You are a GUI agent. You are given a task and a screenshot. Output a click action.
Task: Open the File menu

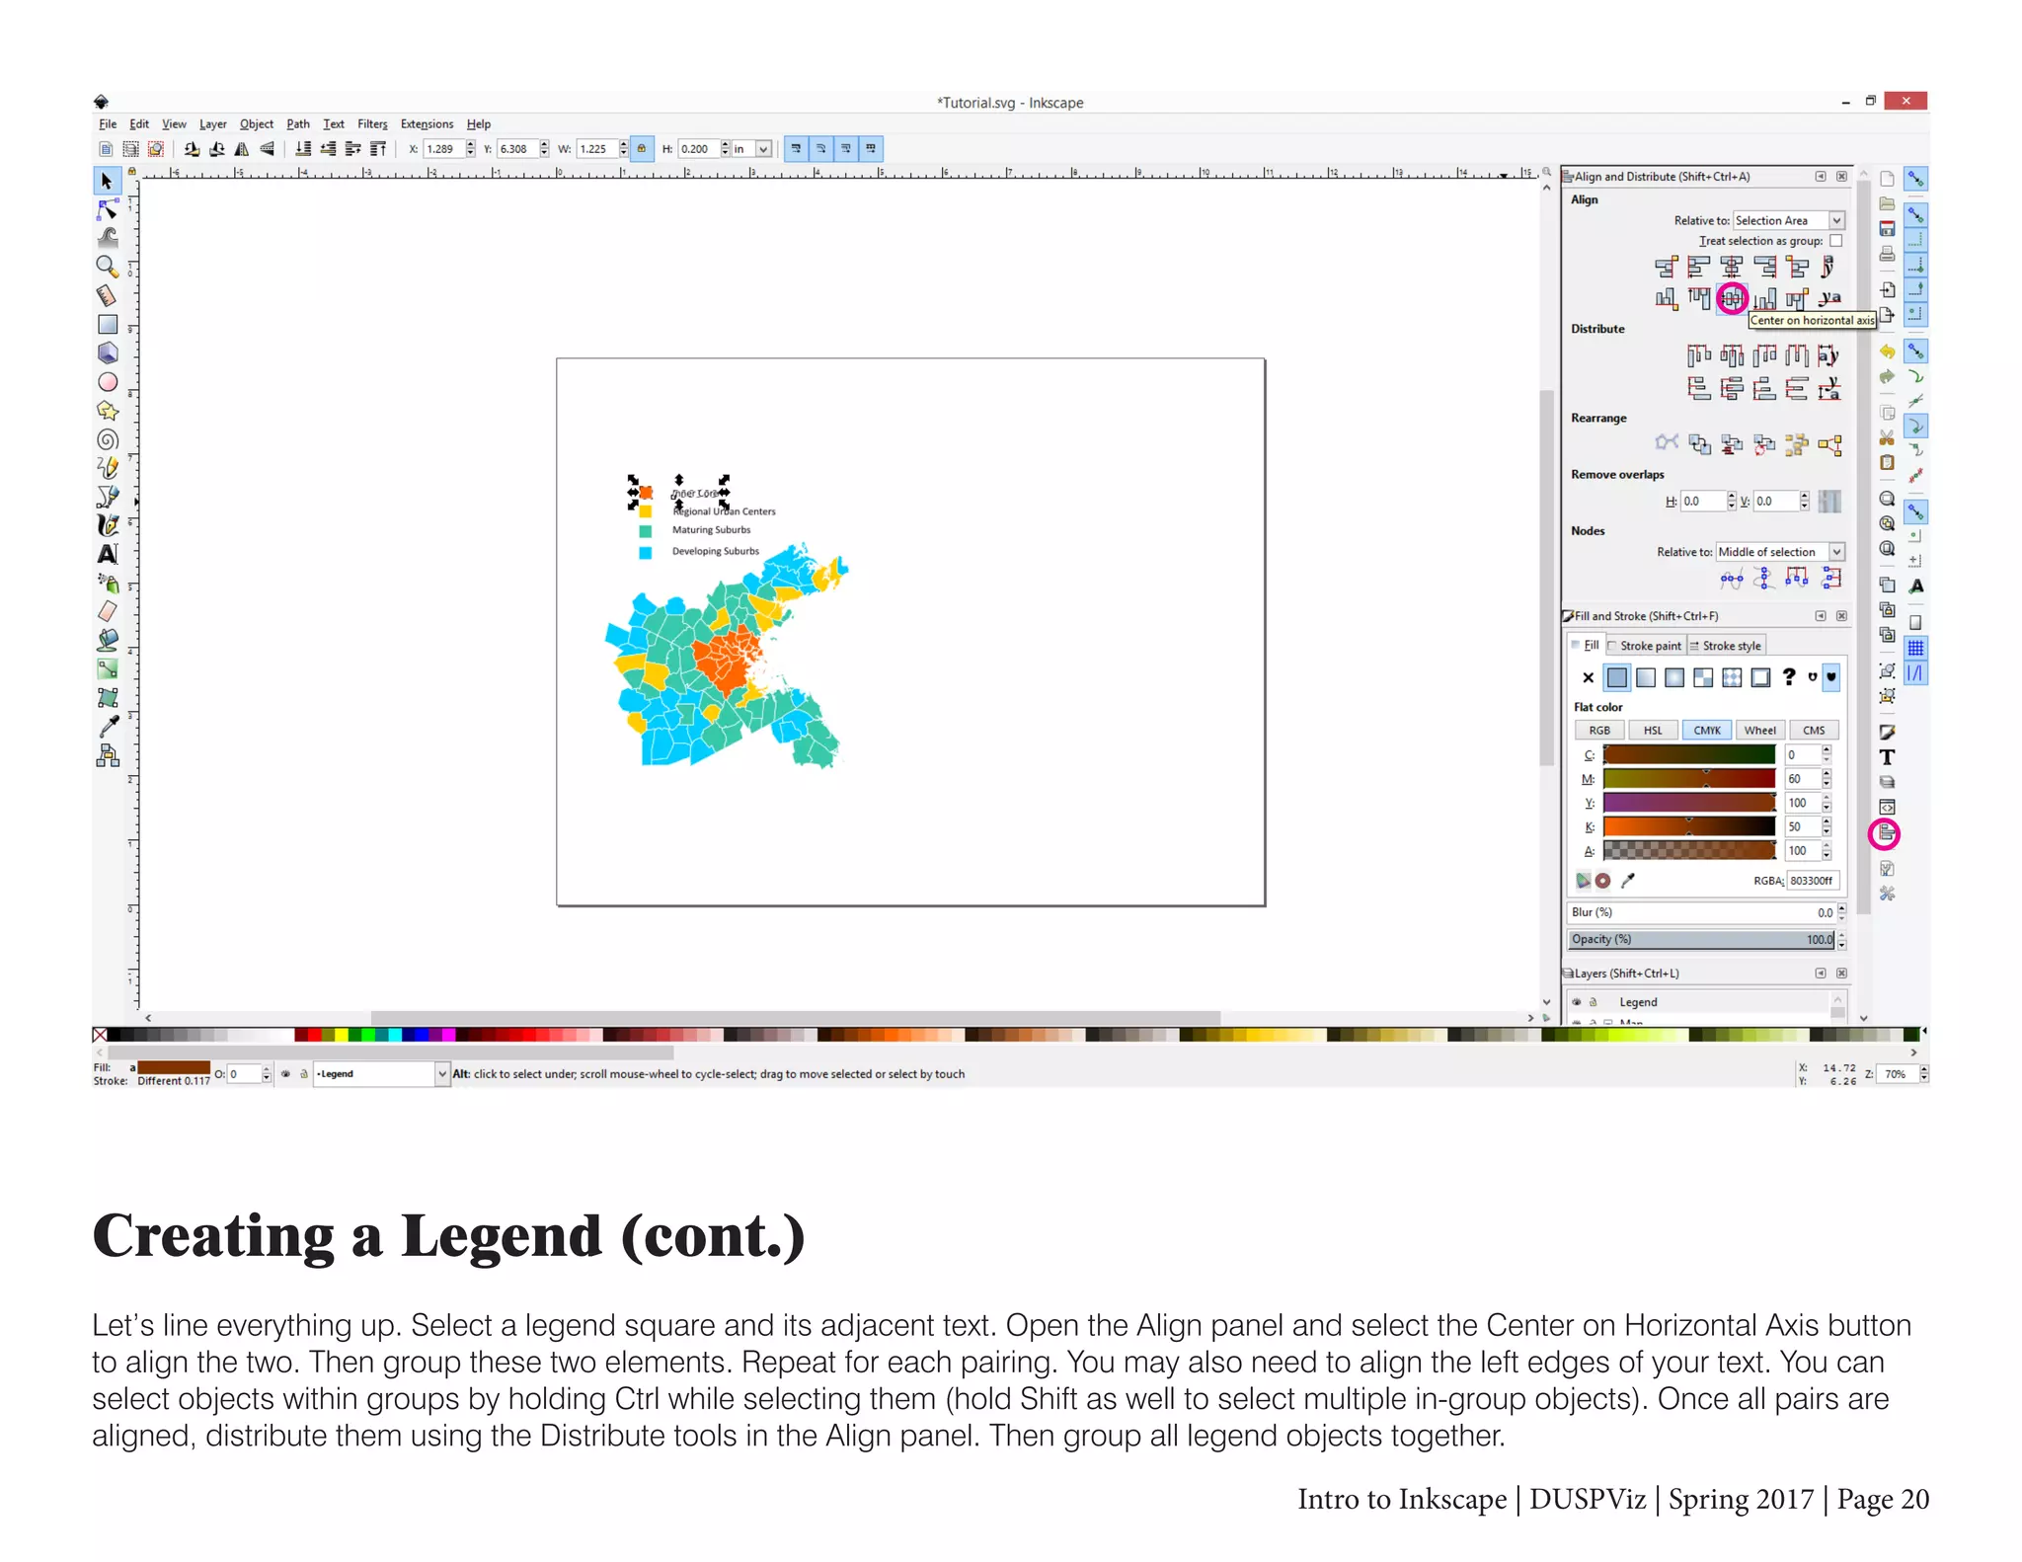(x=108, y=124)
